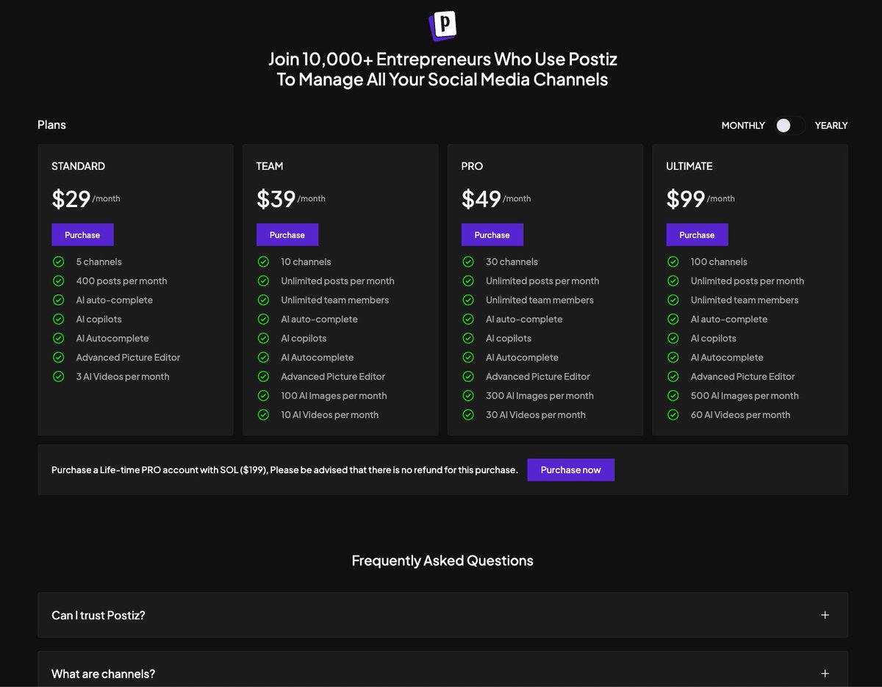
Task: Click the '$39' TEAM price
Action: tap(276, 199)
